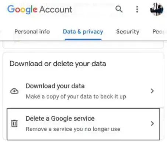Screen dimensions: 167x144
Task: Click the Google Account logo
Action: coord(40,10)
